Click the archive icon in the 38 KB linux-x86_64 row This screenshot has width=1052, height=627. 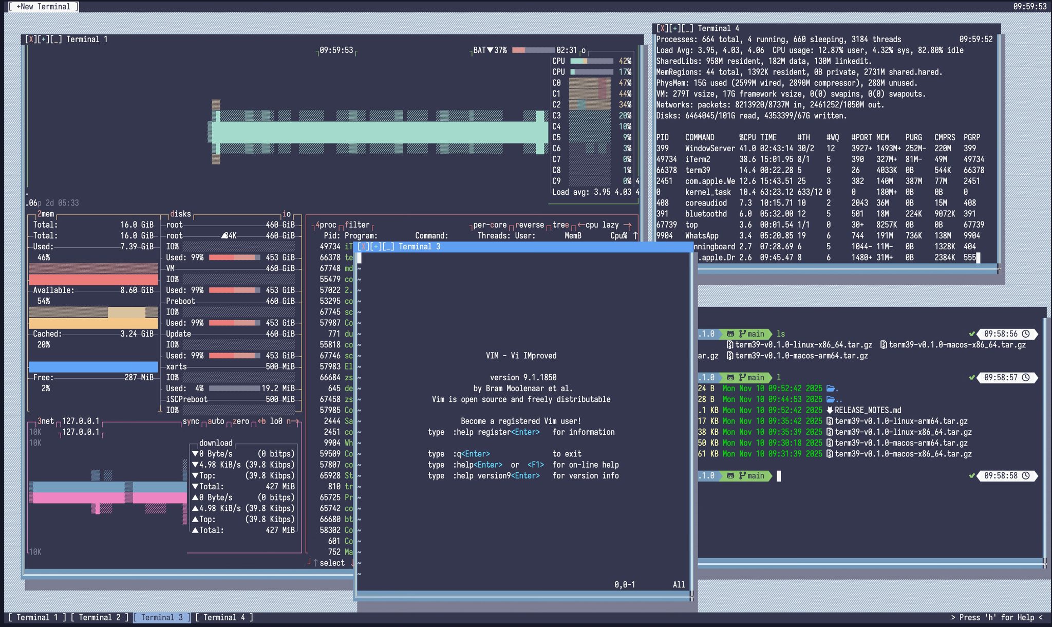(x=830, y=432)
